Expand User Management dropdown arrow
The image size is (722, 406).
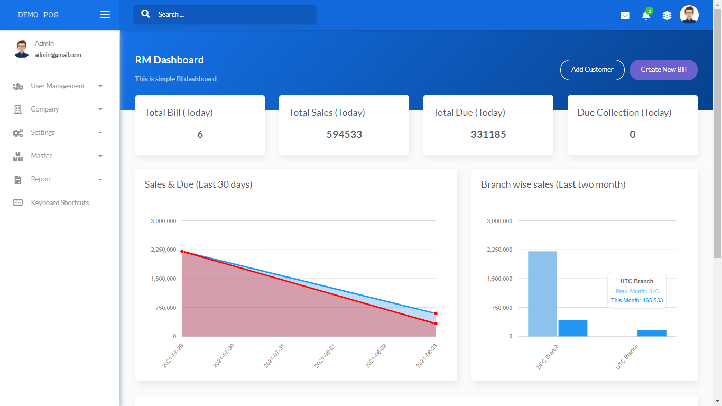pos(100,86)
